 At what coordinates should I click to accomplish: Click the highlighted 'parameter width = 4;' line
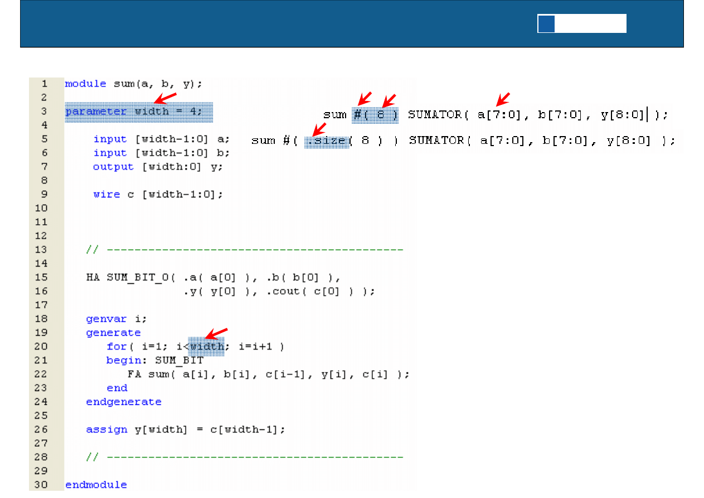point(138,112)
